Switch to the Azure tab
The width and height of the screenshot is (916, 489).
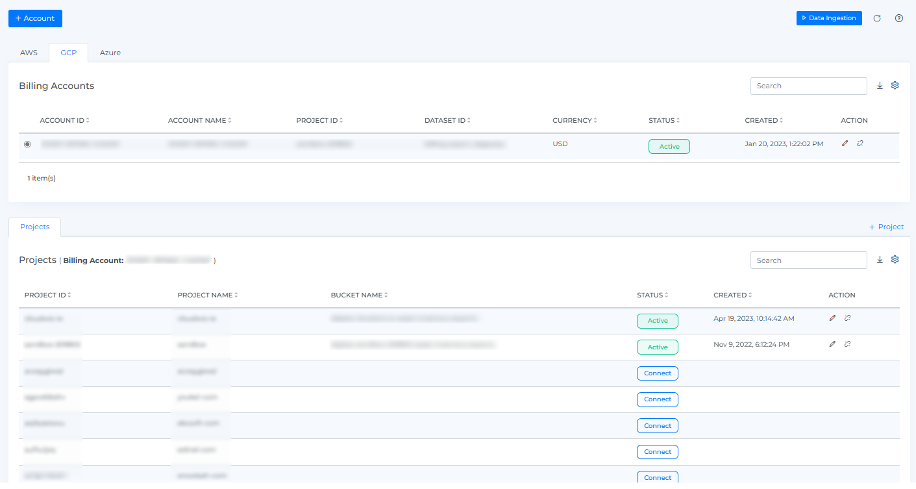click(x=110, y=53)
